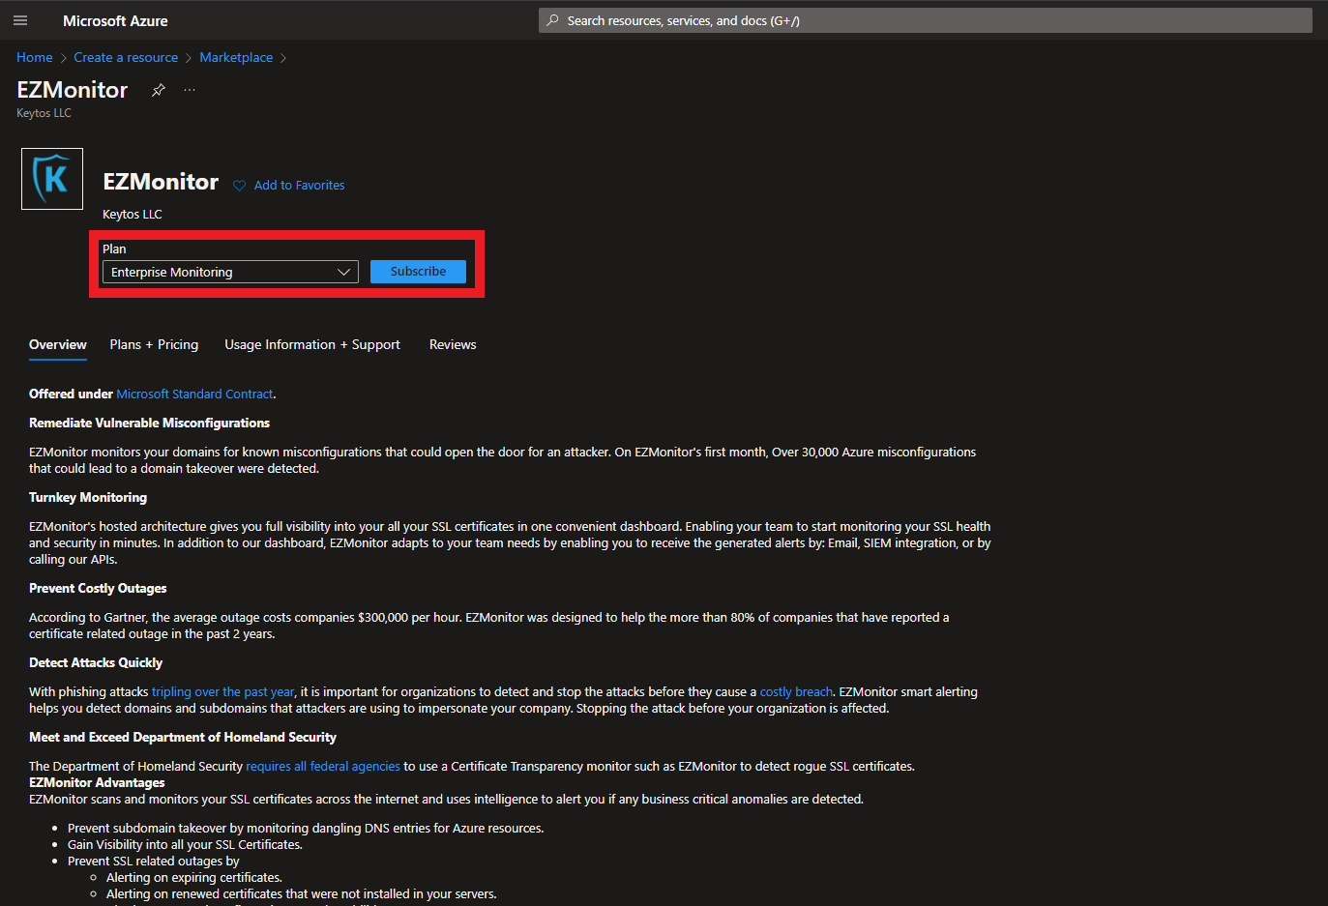
Task: Switch to Plans + Pricing tab
Action: 154,344
